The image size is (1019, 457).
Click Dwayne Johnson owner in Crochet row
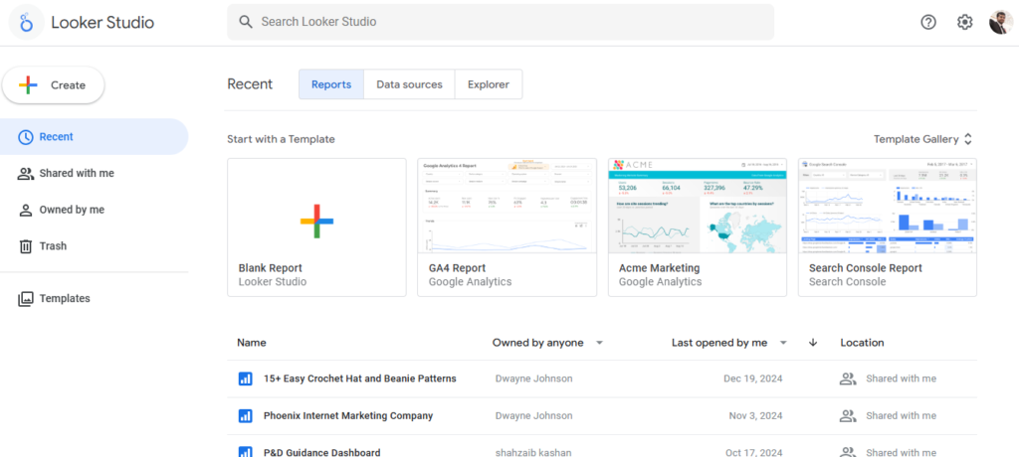pos(533,379)
